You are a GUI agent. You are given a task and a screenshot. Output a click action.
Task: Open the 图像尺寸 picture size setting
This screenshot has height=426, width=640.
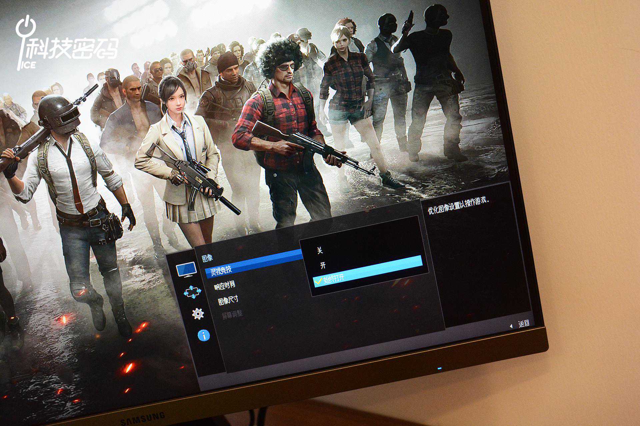pos(228,301)
